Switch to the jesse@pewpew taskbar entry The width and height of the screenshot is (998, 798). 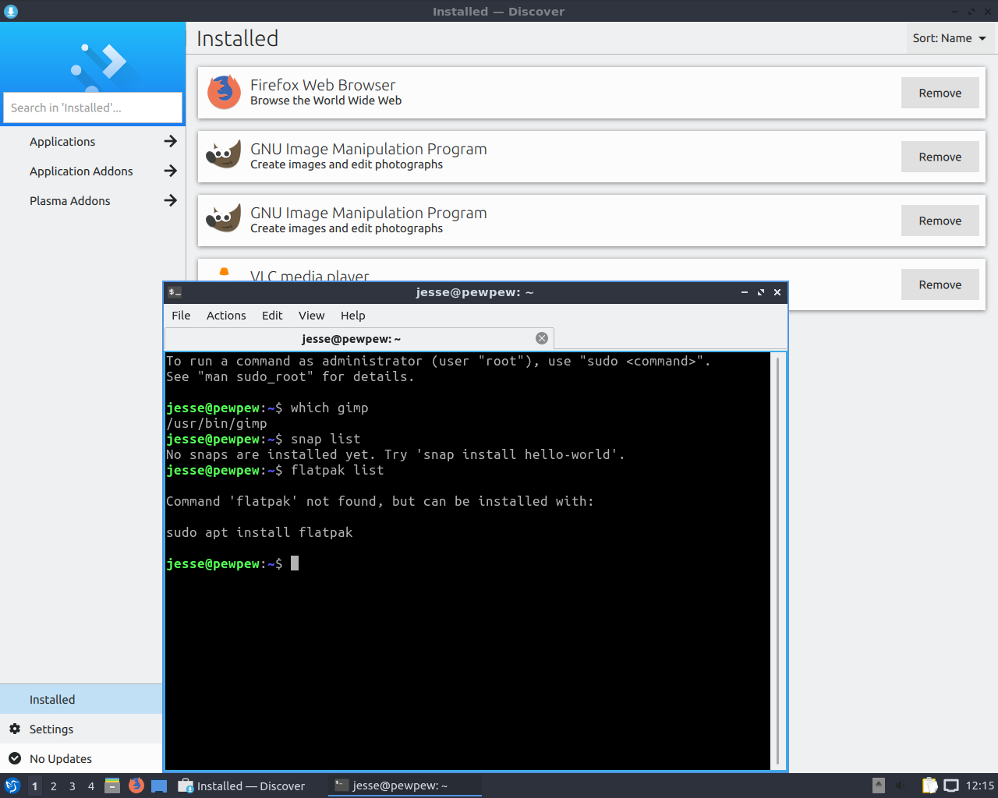pos(405,786)
